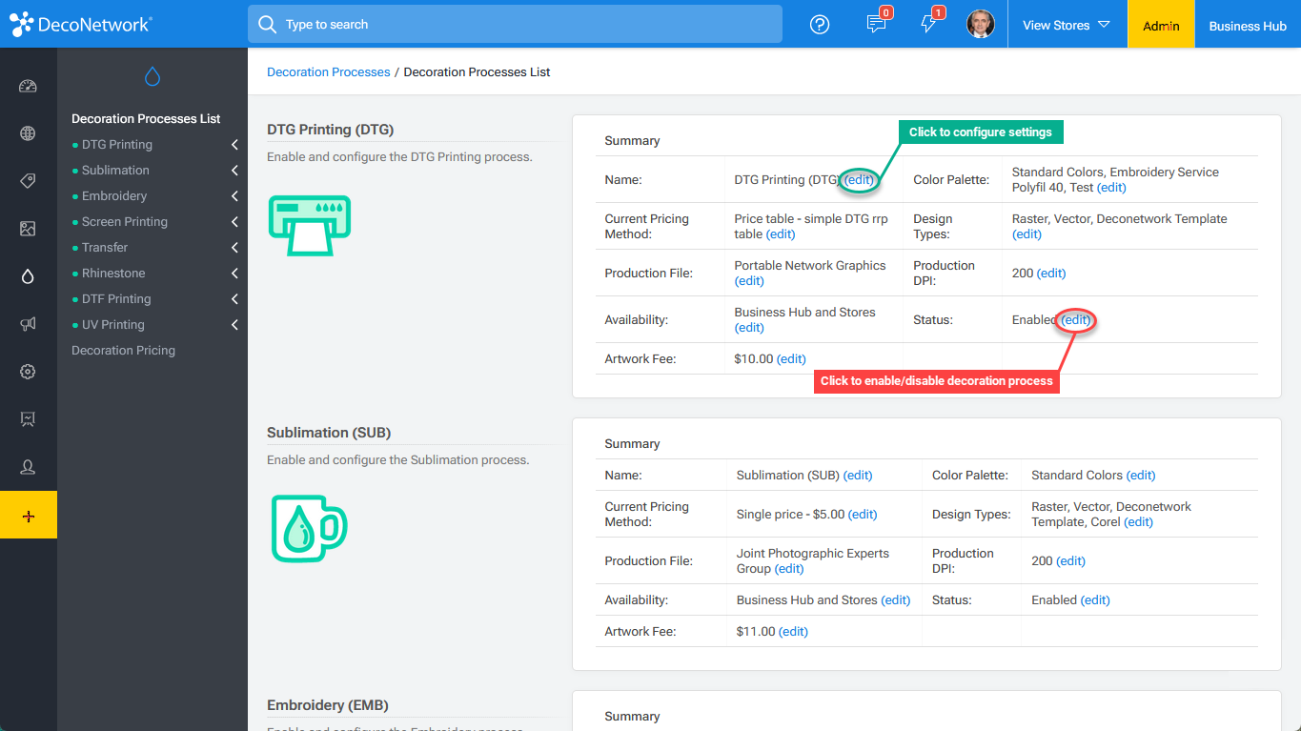Viewport: 1301px width, 731px height.
Task: Select the globe Websites icon
Action: point(29,133)
